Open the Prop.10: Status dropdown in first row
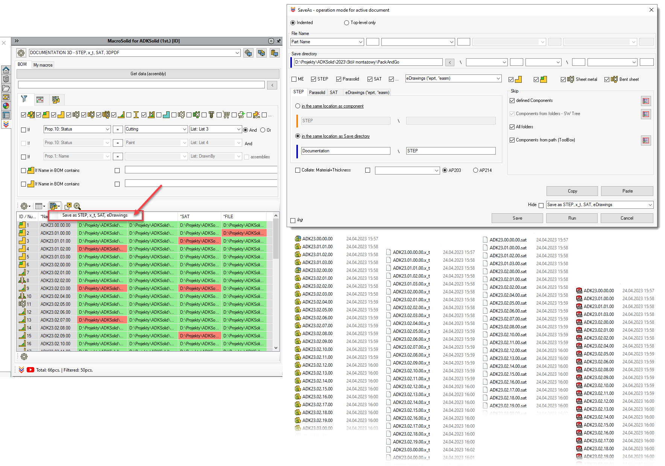The width and height of the screenshot is (665, 466). click(x=77, y=129)
